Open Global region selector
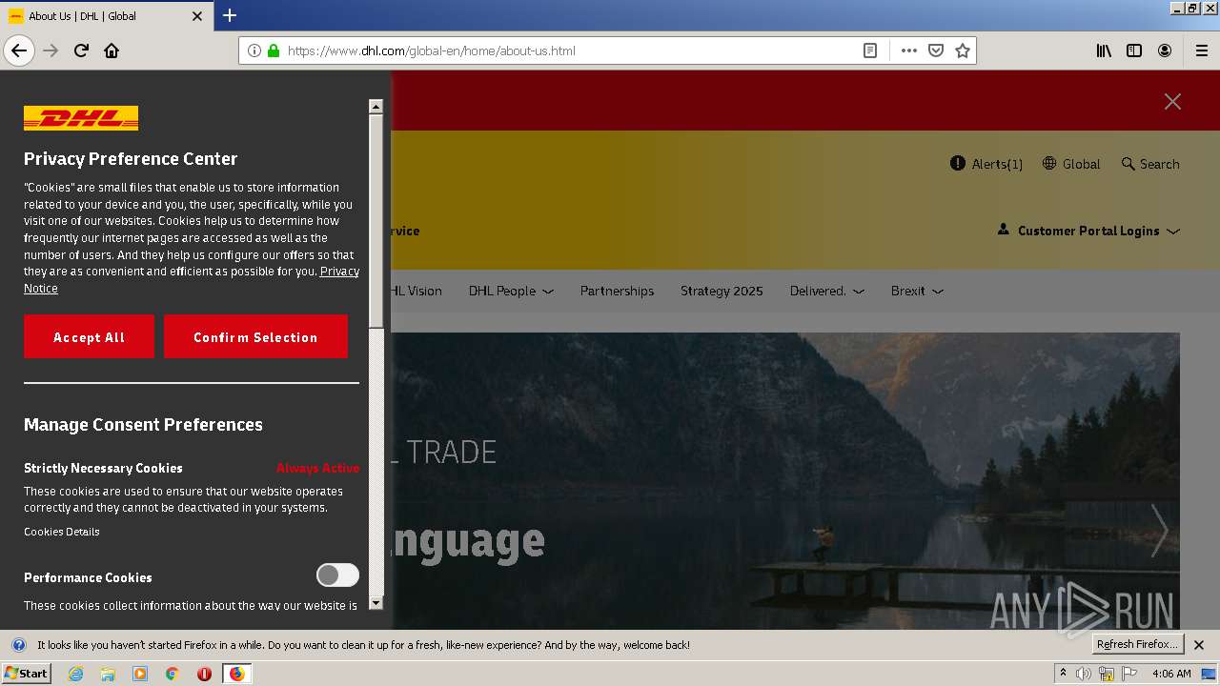1220x686 pixels. point(1071,164)
